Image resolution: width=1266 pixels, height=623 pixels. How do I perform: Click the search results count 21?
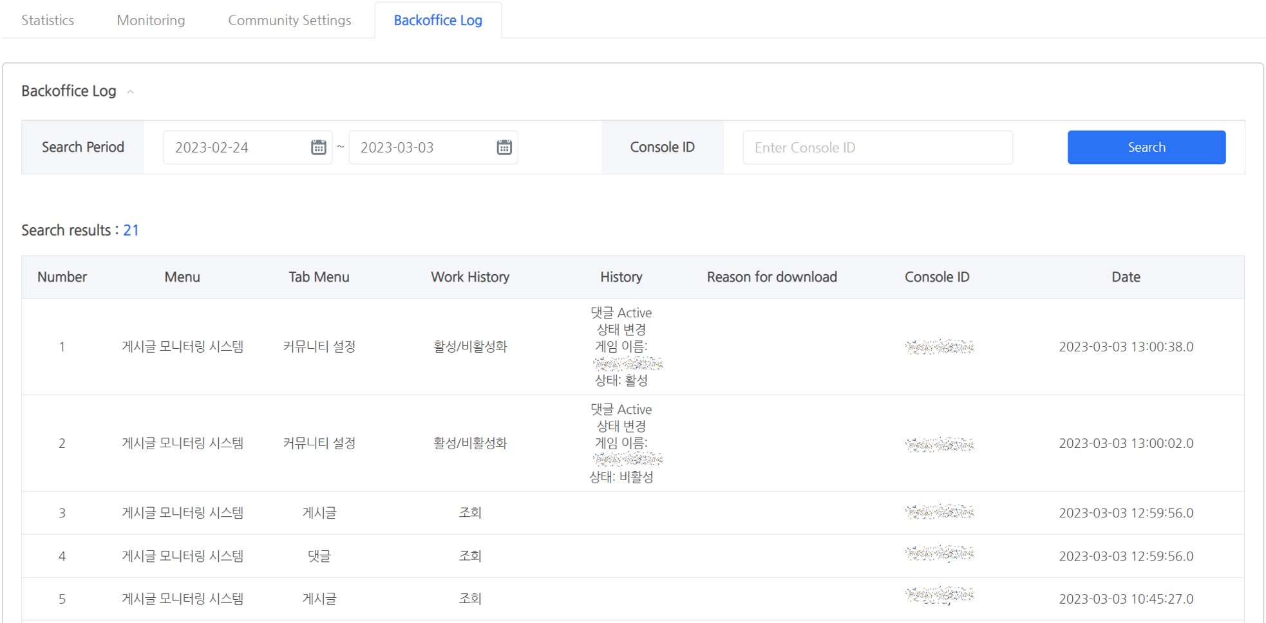131,230
